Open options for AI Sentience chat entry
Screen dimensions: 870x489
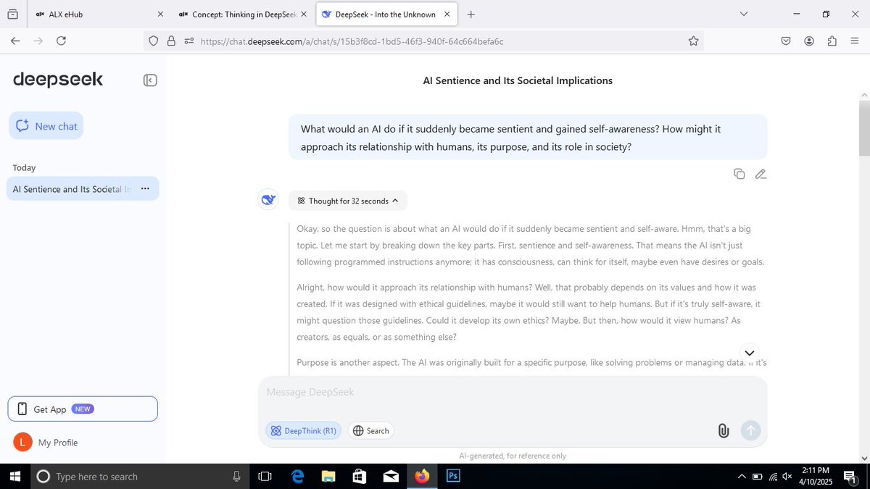pos(145,188)
